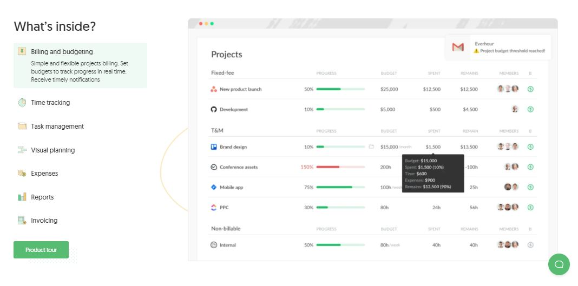
Task: Select the Billing and budgeting feature
Action: click(80, 65)
